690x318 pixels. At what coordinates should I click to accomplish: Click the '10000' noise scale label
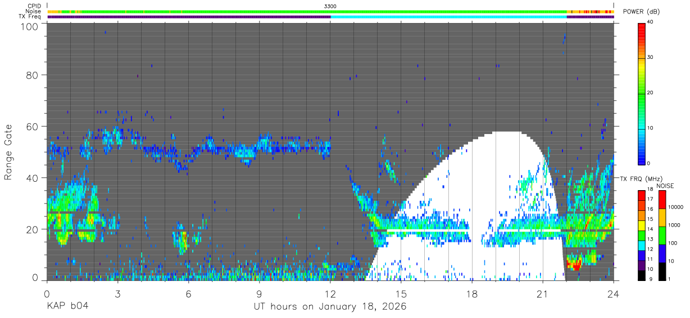click(677, 207)
